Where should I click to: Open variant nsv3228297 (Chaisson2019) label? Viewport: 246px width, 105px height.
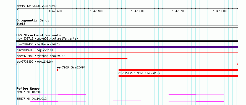click(139, 73)
